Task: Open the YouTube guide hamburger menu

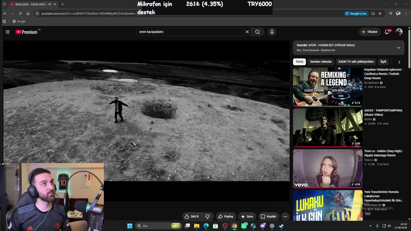Action: pos(8,32)
